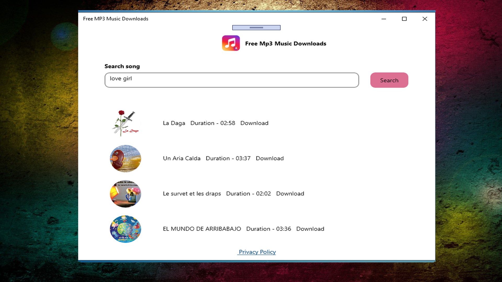Download the Un Aria Calda track
The image size is (502, 282).
[270, 158]
